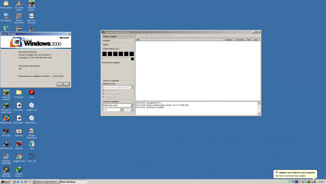
Task: Open My Computer desktop icon
Action: click(6, 18)
